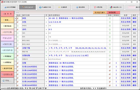Image resolution: width=140 pixels, height=90 pixels.
Task: Uncheck the 选用 checkbox for 尾数组数
Action: pyautogui.click(x=17, y=56)
